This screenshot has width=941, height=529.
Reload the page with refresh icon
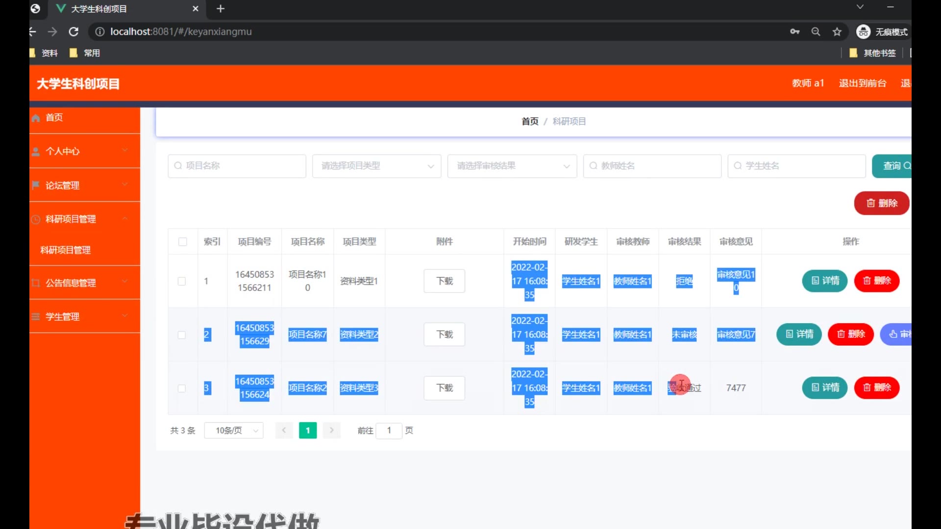click(x=74, y=32)
